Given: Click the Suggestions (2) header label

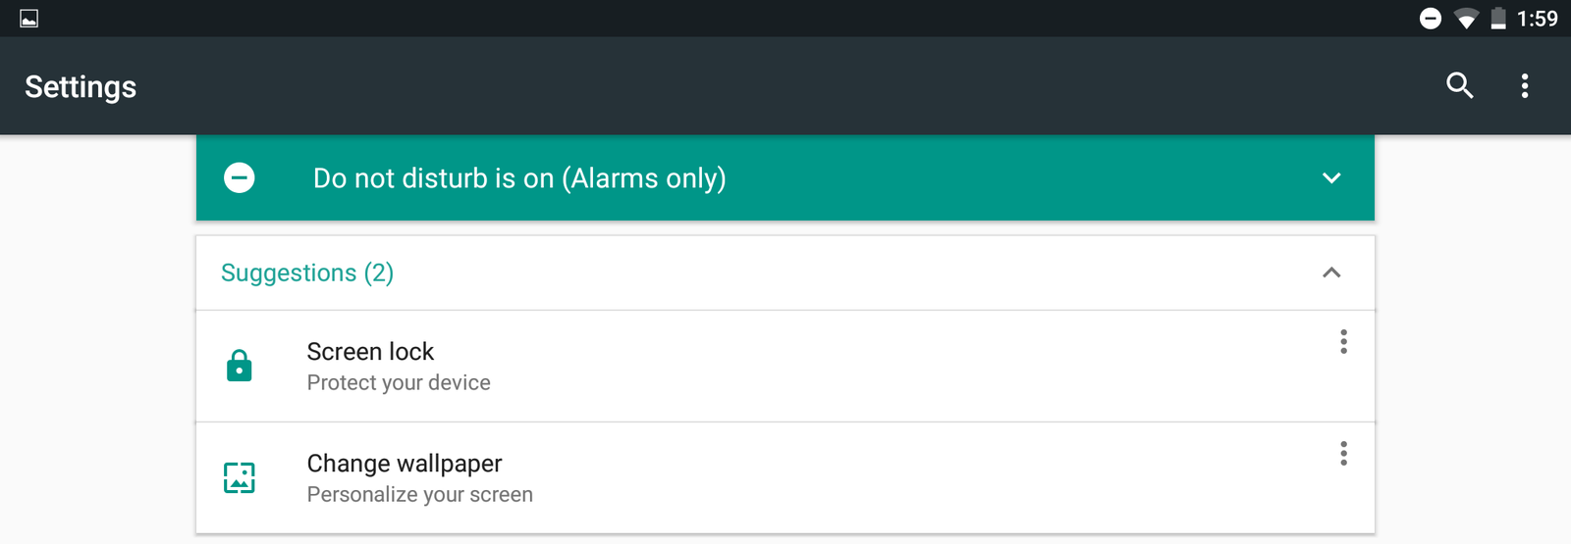Looking at the screenshot, I should point(307,272).
